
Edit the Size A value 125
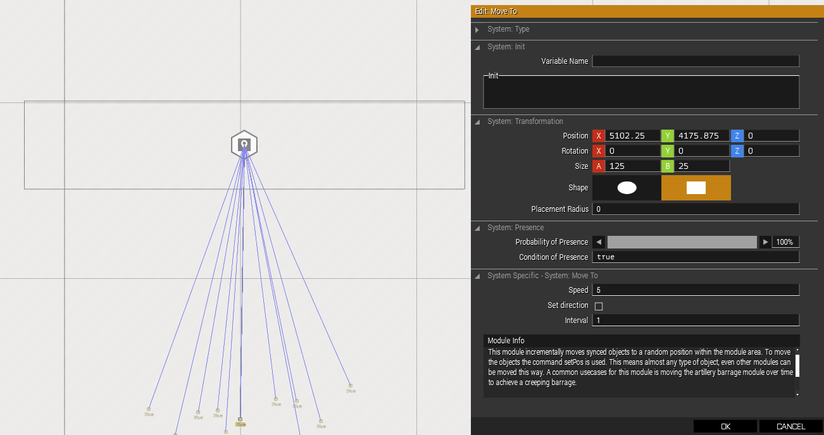coord(632,166)
